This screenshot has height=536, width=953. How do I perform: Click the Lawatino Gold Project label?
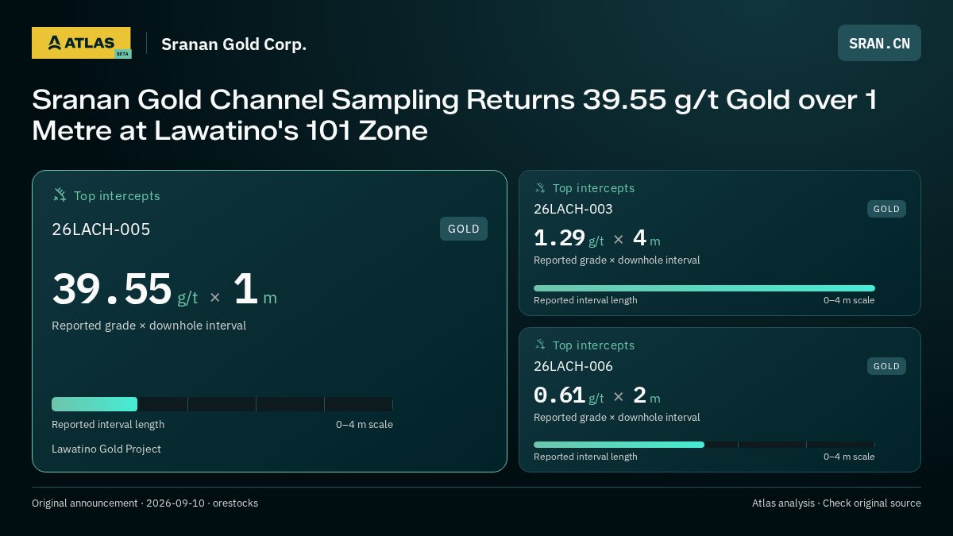point(106,449)
